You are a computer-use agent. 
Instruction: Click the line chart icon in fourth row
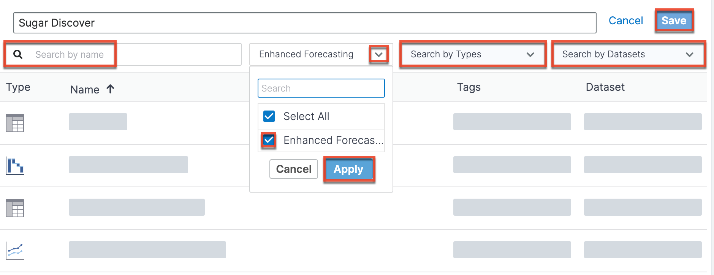(15, 251)
